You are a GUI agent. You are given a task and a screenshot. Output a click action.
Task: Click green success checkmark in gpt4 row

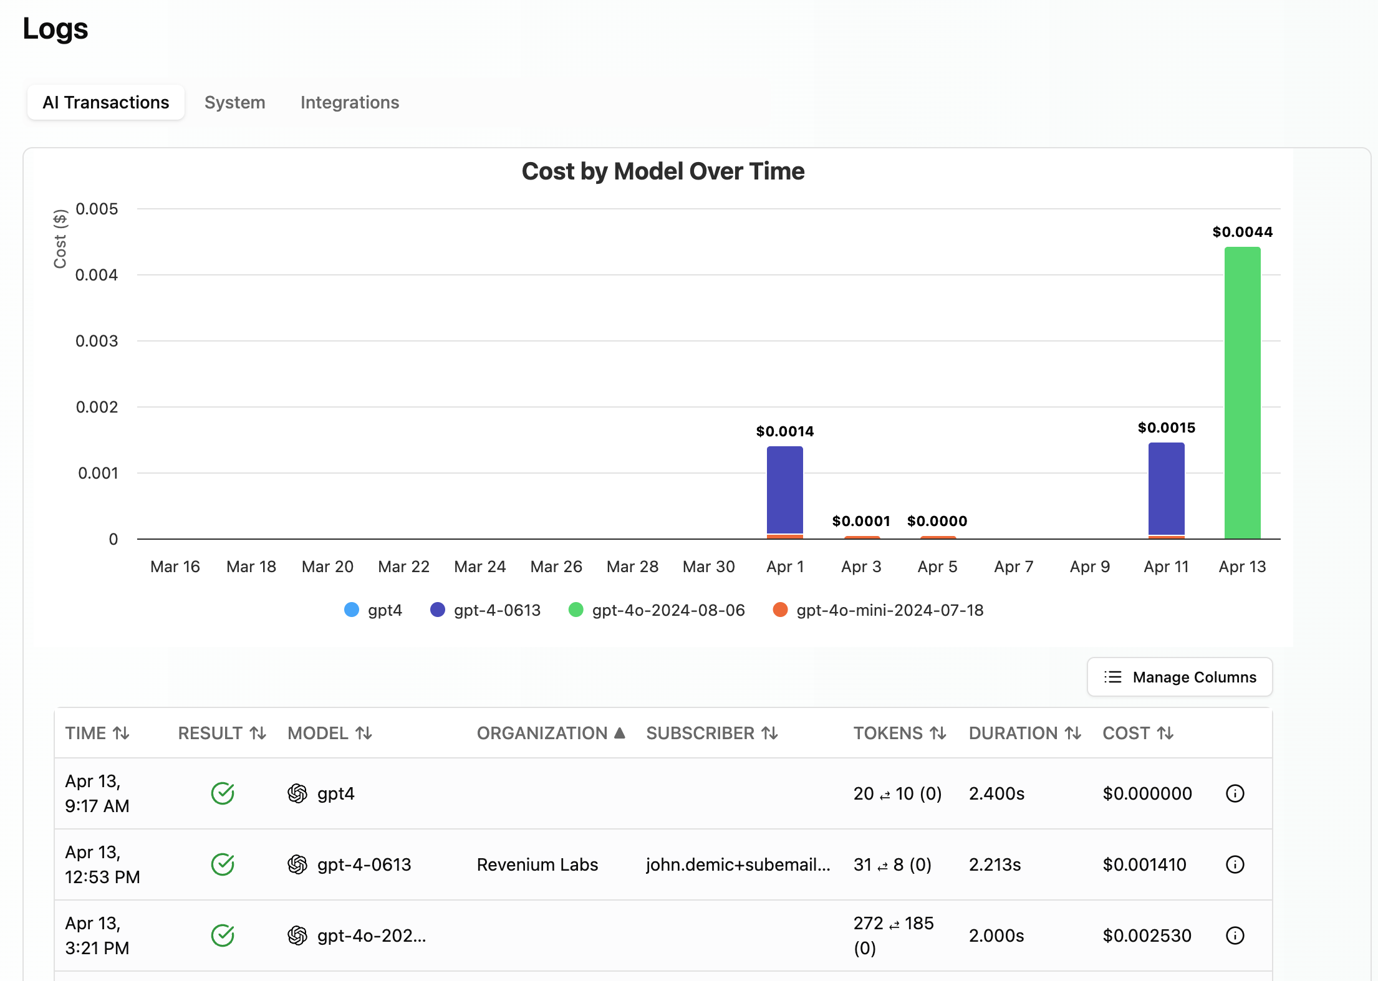pos(223,793)
